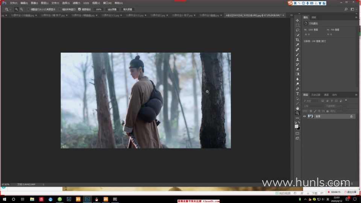The height and width of the screenshot is (203, 361).
Task: Choose Zoom Out mode in options bar
Action: point(21,9)
